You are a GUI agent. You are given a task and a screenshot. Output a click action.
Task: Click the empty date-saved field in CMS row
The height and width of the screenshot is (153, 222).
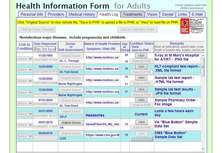45,138
